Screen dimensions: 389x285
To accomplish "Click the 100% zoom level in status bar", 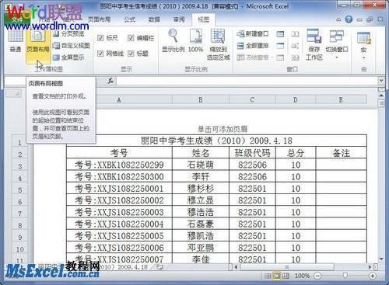I will 302,276.
